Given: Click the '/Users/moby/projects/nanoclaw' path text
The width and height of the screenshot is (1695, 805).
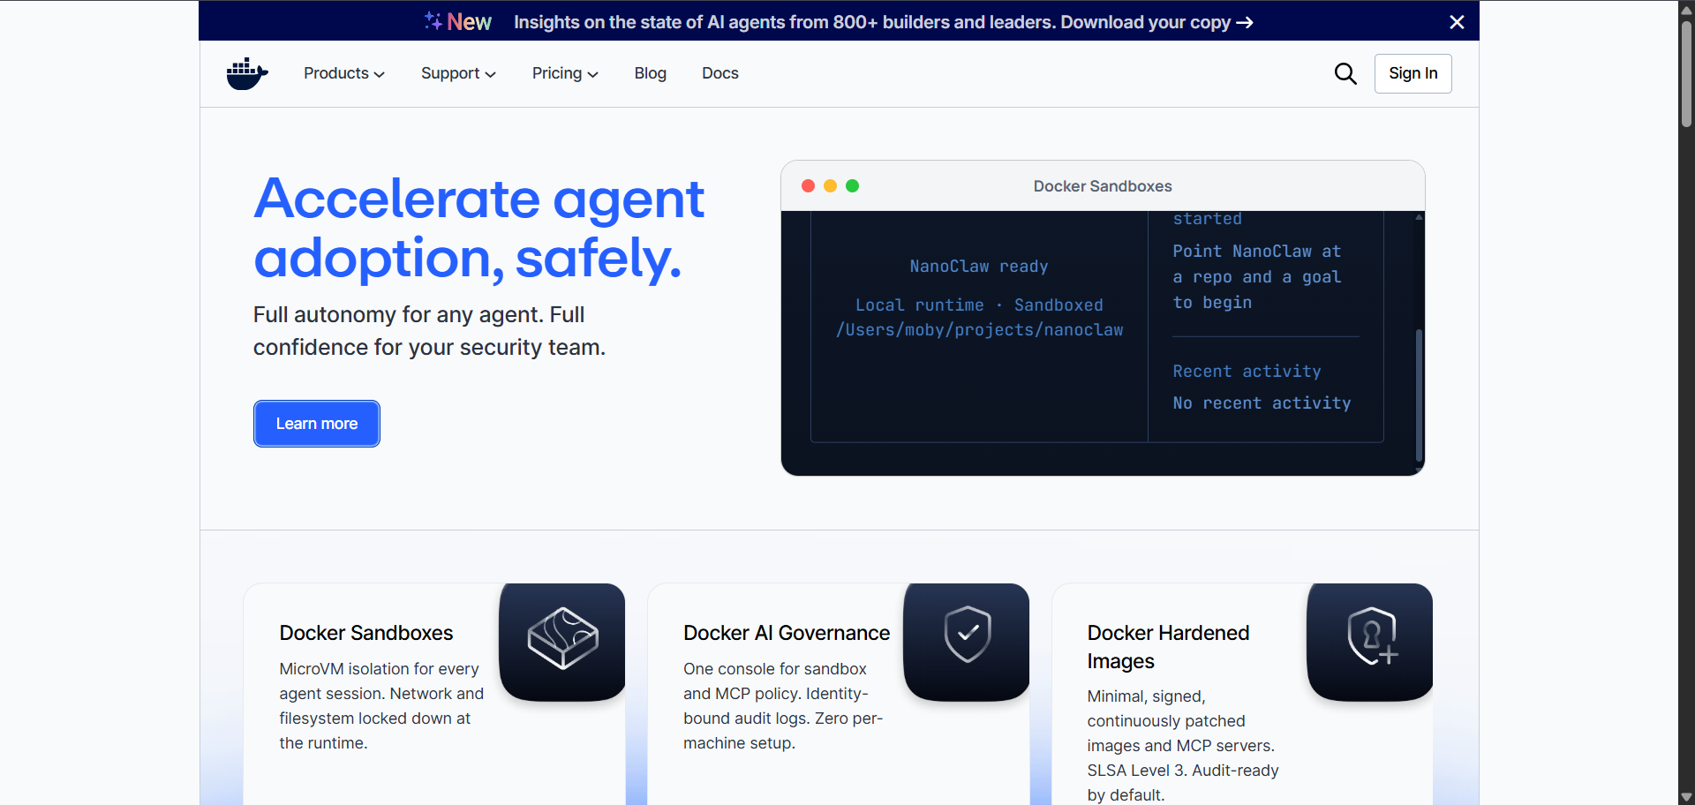Looking at the screenshot, I should (980, 330).
